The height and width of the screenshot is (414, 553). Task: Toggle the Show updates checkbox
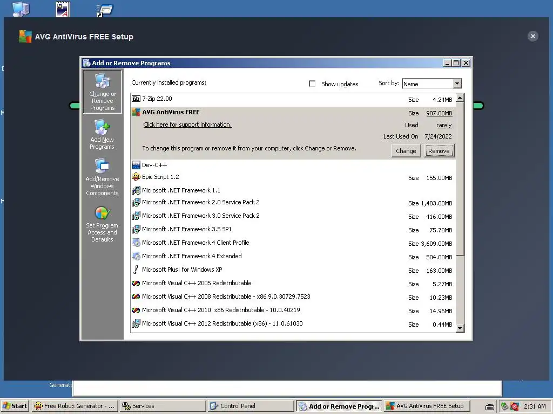click(312, 84)
